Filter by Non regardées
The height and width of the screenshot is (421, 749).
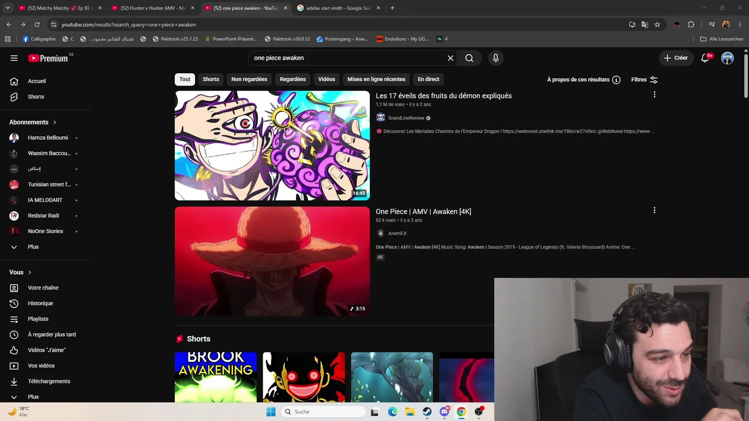tap(249, 80)
